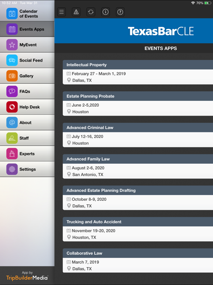Open the question mark help icon

coord(120,12)
